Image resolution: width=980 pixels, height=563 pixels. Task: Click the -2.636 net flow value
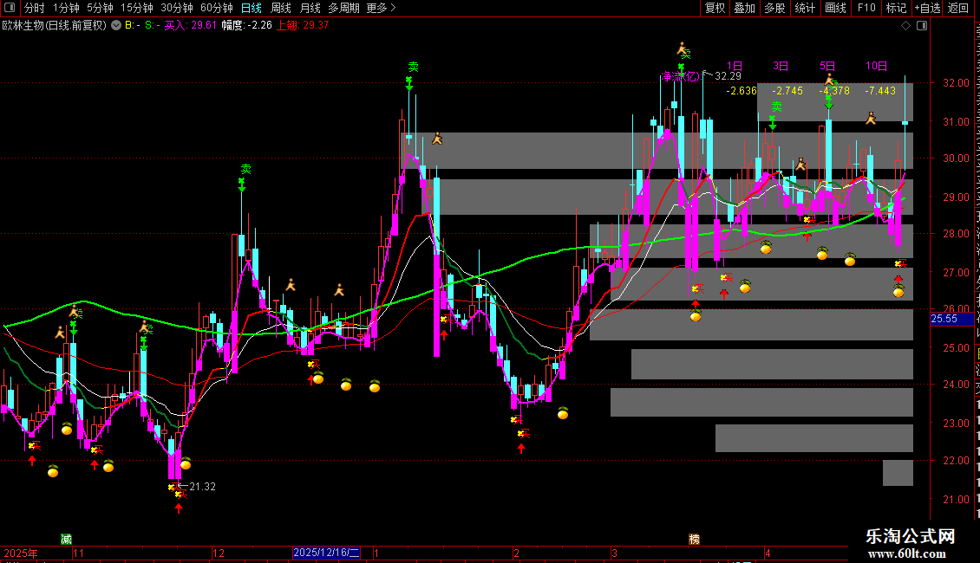[742, 90]
